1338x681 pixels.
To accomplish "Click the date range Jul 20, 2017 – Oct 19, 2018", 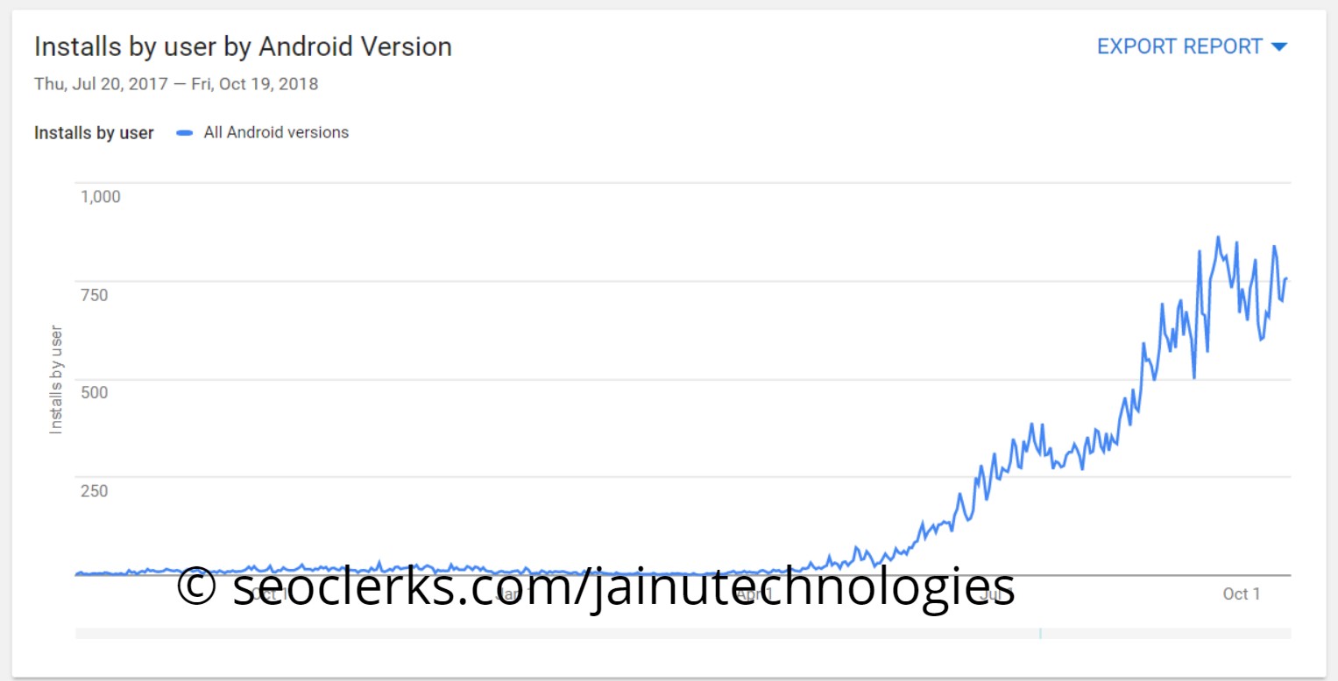I will (x=176, y=85).
